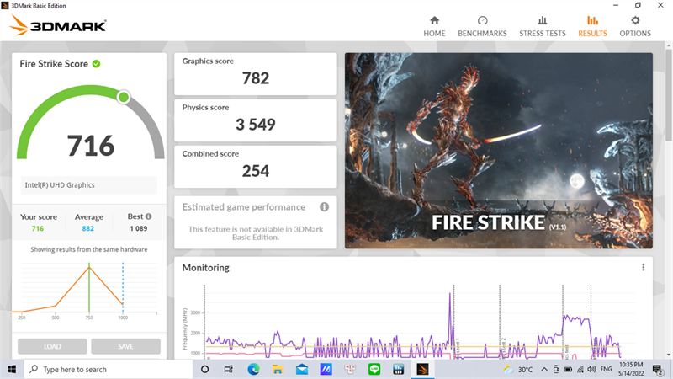
Task: Open the OPTIONS tab
Action: click(635, 26)
